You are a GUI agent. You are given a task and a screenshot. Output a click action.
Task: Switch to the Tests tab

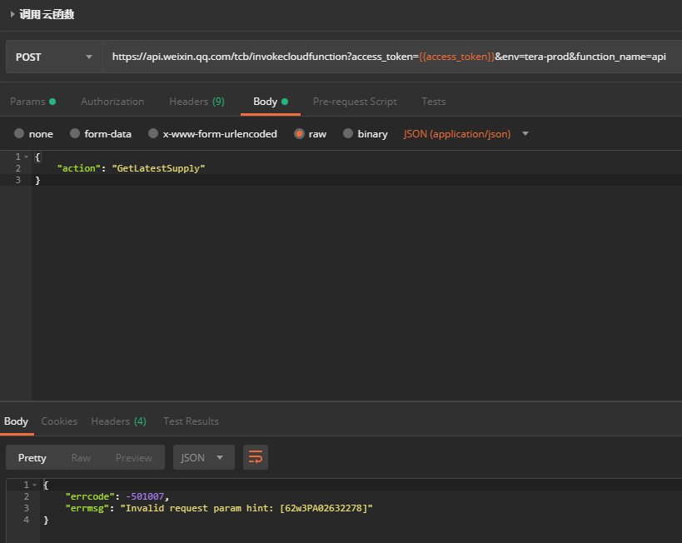[433, 102]
